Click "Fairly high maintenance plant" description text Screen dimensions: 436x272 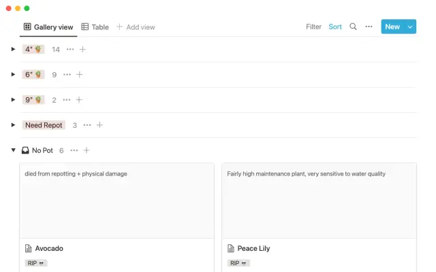coord(306,174)
